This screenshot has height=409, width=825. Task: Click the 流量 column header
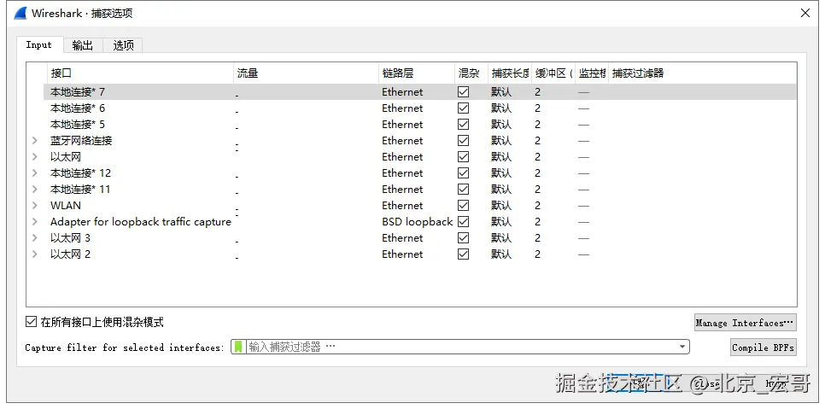click(306, 73)
